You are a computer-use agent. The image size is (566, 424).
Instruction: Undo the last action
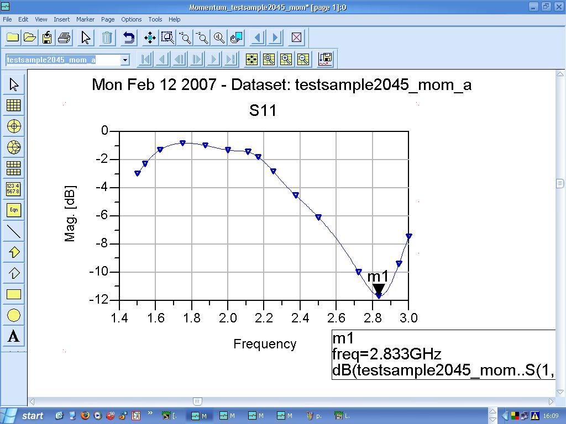click(x=128, y=38)
